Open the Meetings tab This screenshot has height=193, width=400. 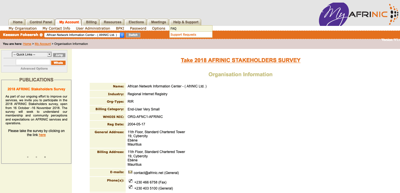158,22
